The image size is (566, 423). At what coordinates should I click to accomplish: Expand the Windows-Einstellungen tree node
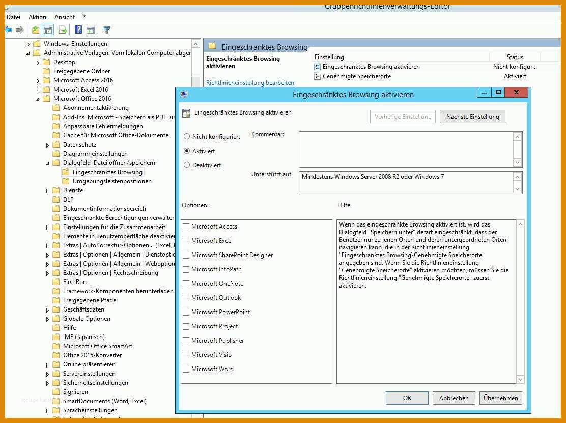28,44
